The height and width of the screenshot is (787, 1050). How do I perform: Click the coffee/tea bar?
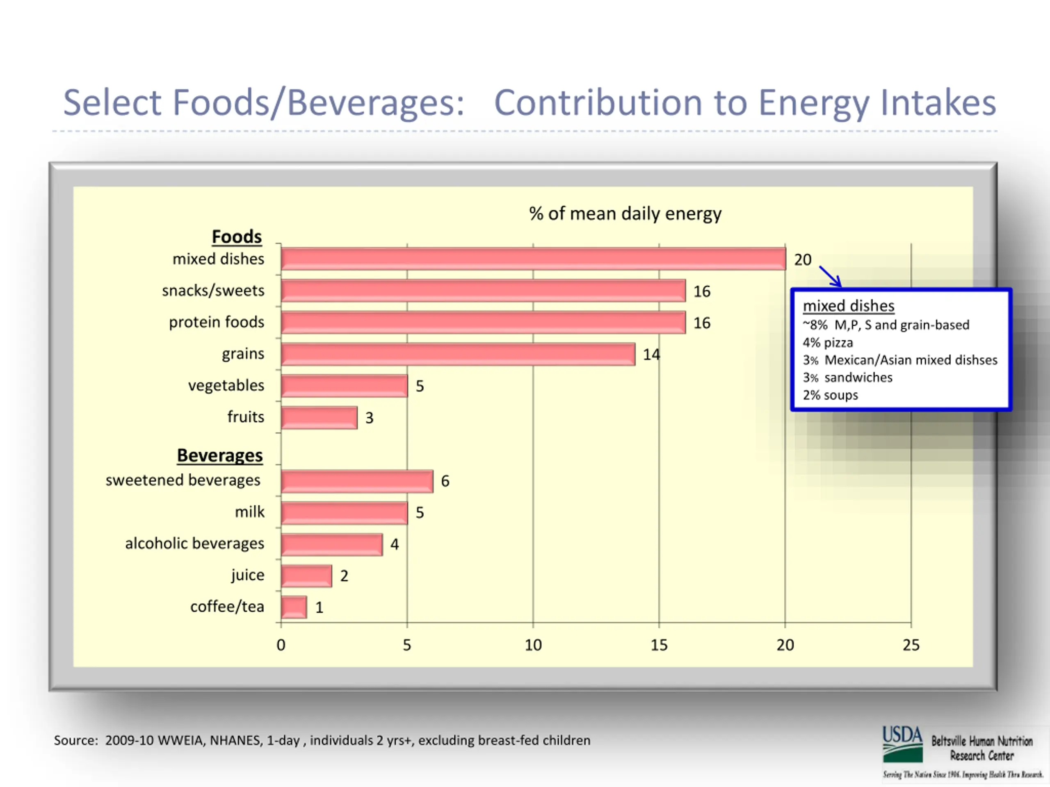point(293,607)
